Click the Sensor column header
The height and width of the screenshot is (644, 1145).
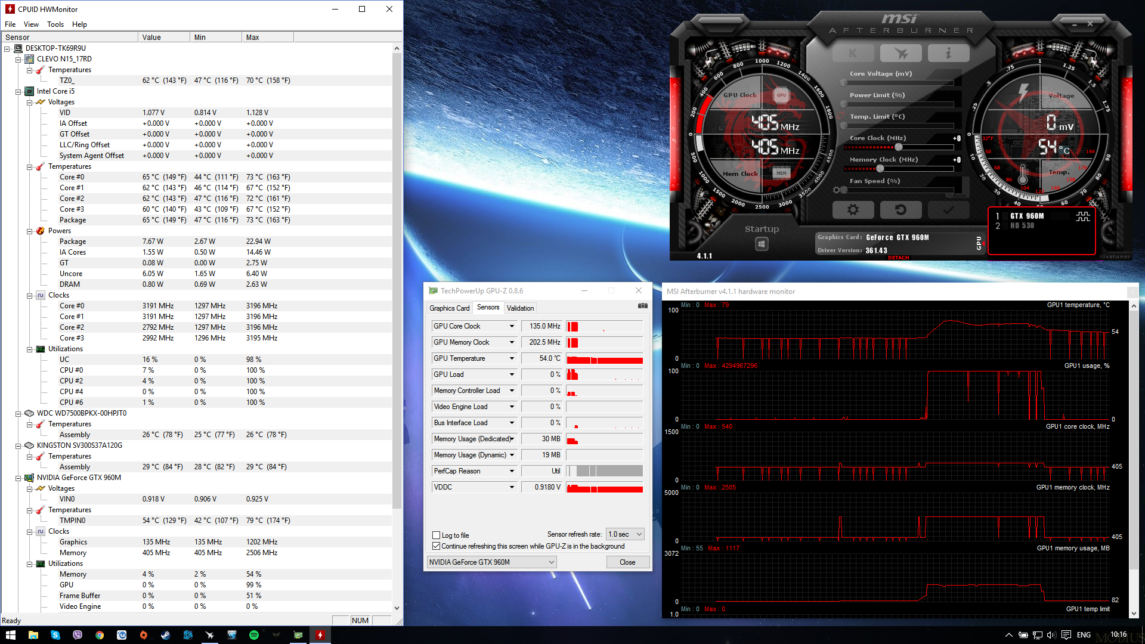click(x=69, y=37)
